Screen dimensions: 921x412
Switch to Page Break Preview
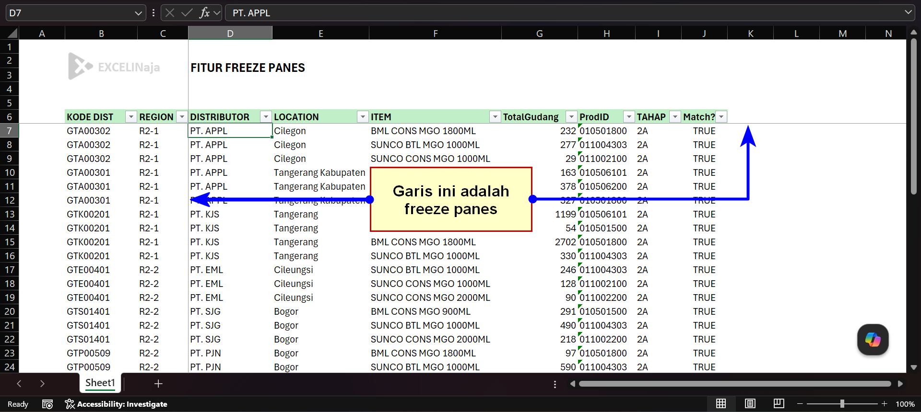[779, 404]
